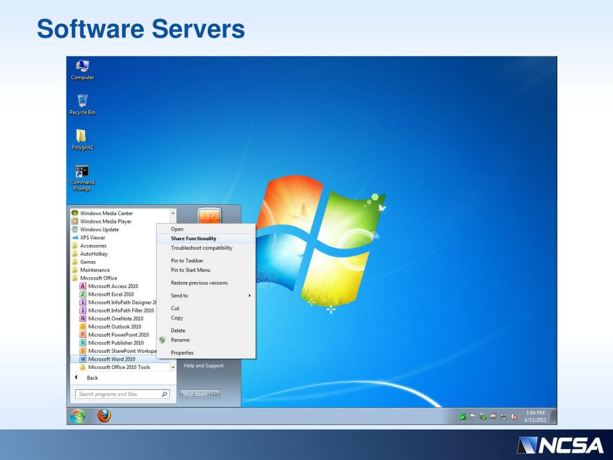Choose Open in the context menu
The image size is (613, 460).
click(x=206, y=229)
